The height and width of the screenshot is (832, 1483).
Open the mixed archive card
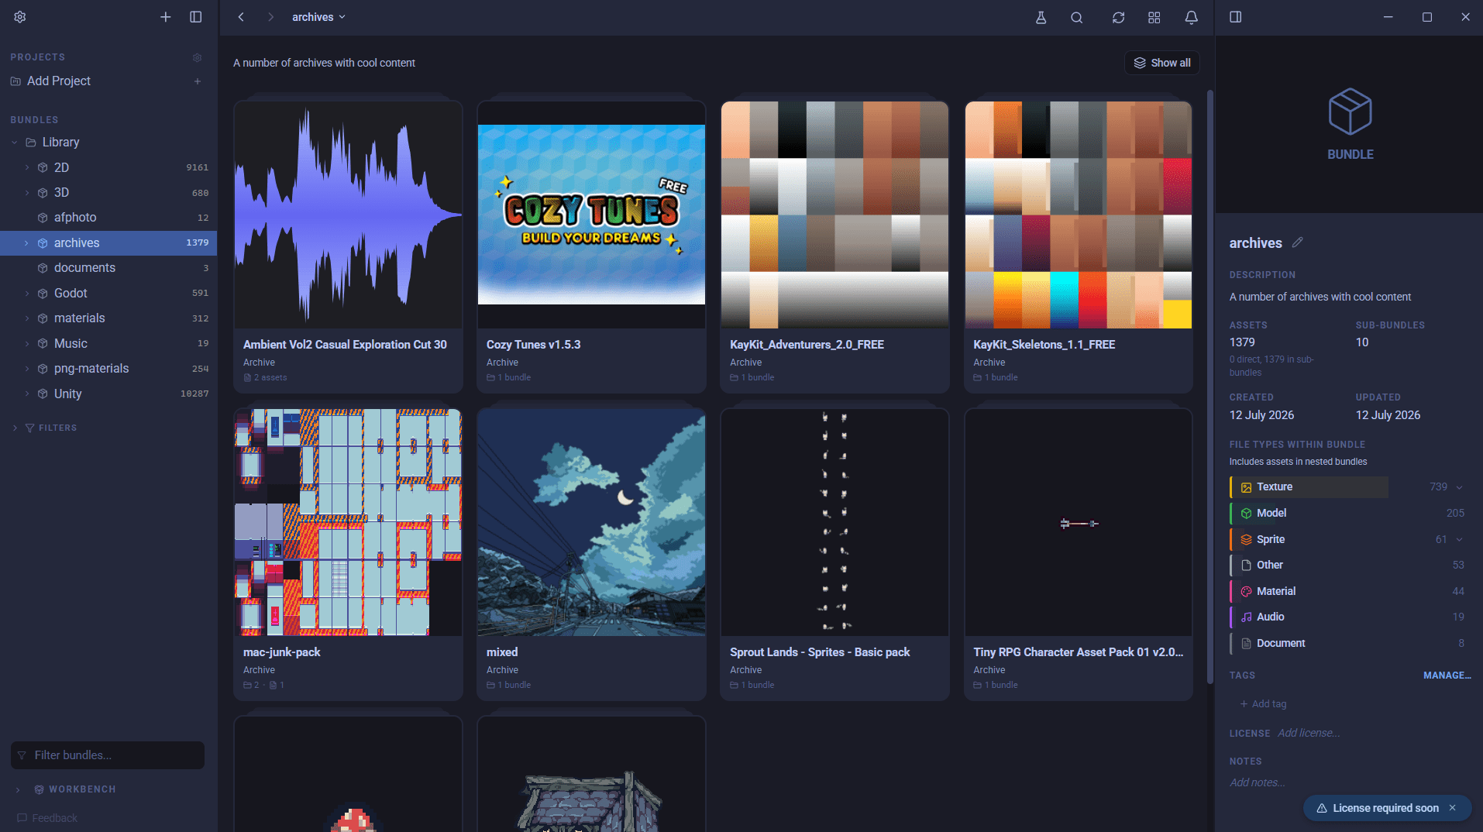[591, 554]
